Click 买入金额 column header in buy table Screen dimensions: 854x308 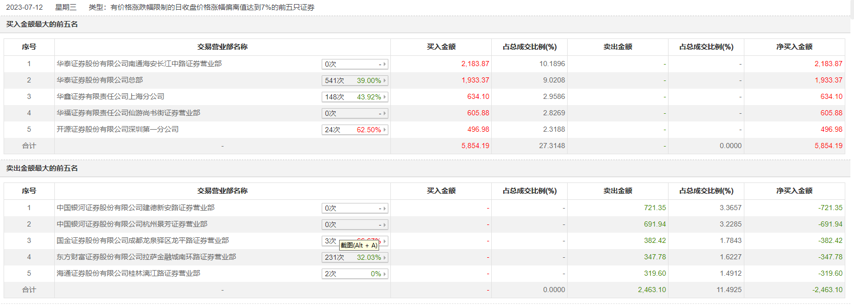pyautogui.click(x=441, y=47)
